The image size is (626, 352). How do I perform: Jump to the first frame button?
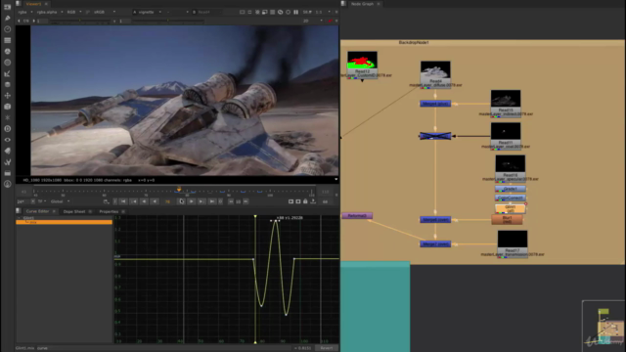tap(123, 201)
